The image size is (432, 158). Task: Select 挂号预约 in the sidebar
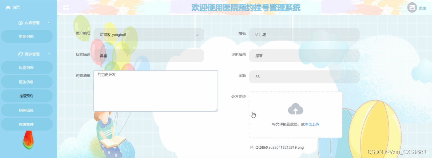pos(26,96)
